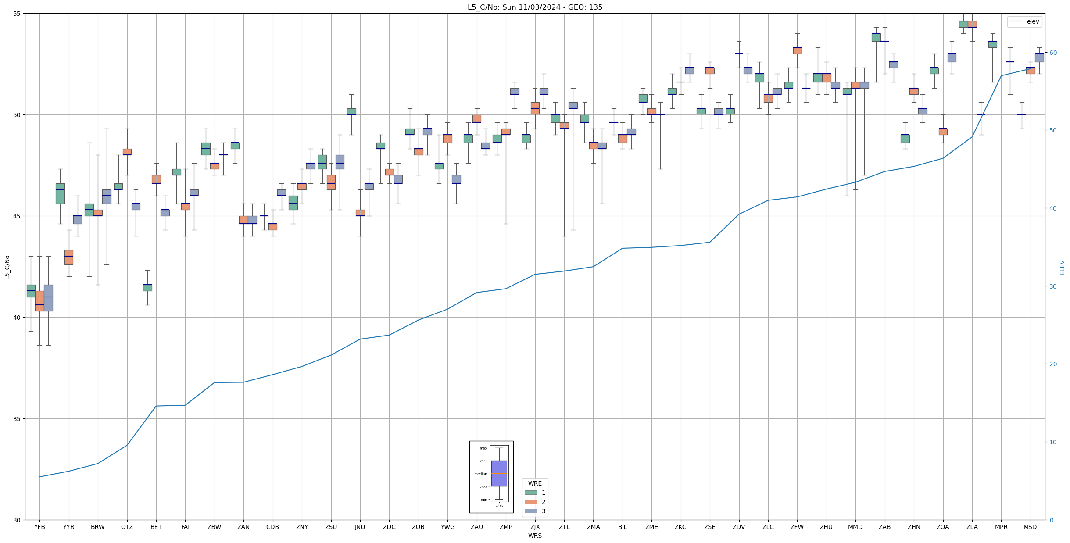Click the right ELEV axis tick '40'
The image size is (1070, 543).
pyautogui.click(x=1053, y=208)
